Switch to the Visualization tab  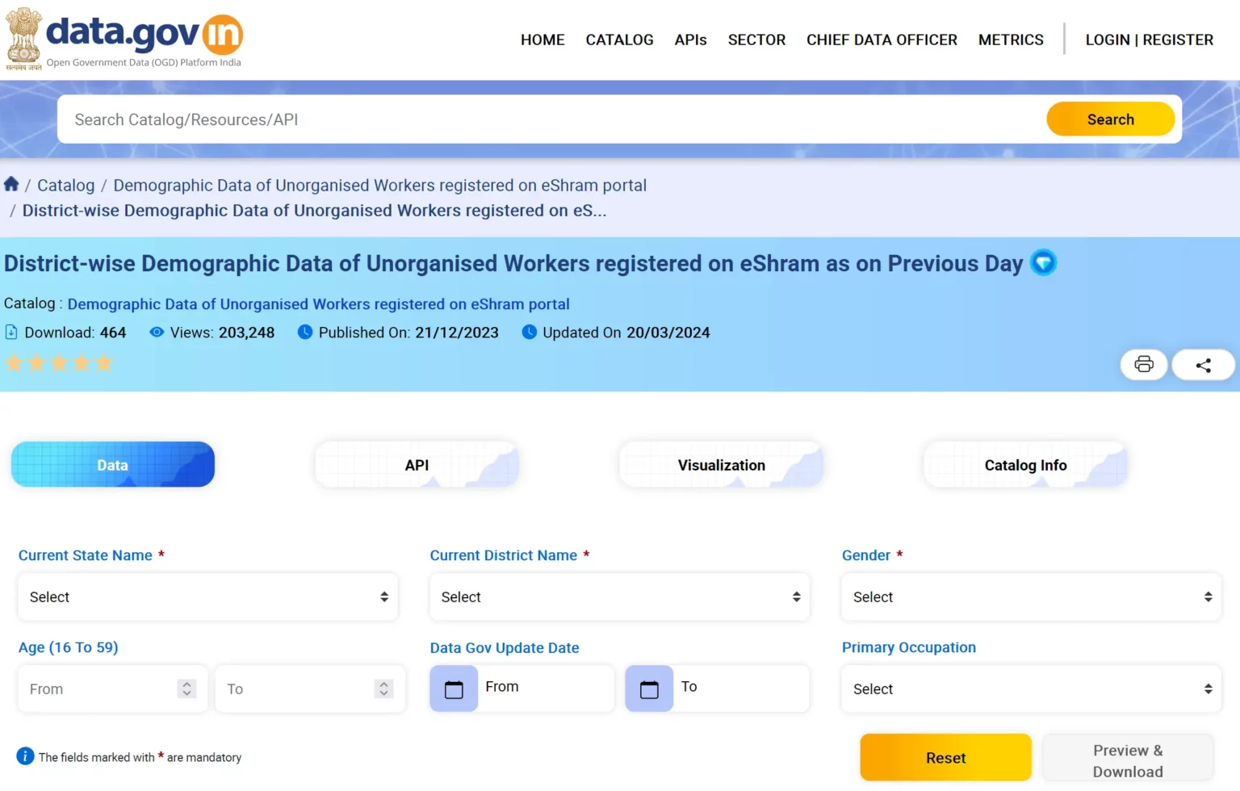[x=721, y=465]
